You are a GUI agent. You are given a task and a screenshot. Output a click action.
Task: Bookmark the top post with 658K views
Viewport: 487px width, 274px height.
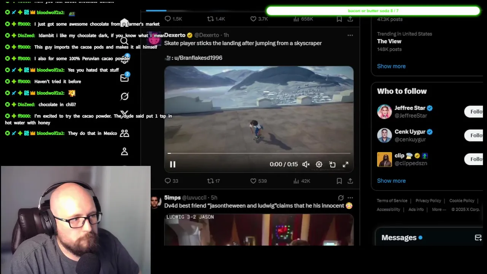[x=339, y=19]
